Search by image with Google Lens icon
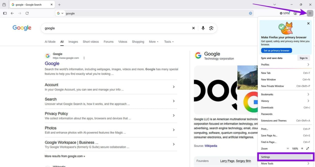This screenshot has width=315, height=167. coord(211,28)
